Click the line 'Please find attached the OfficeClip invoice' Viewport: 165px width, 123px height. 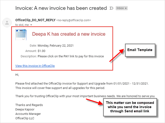click(x=82, y=84)
